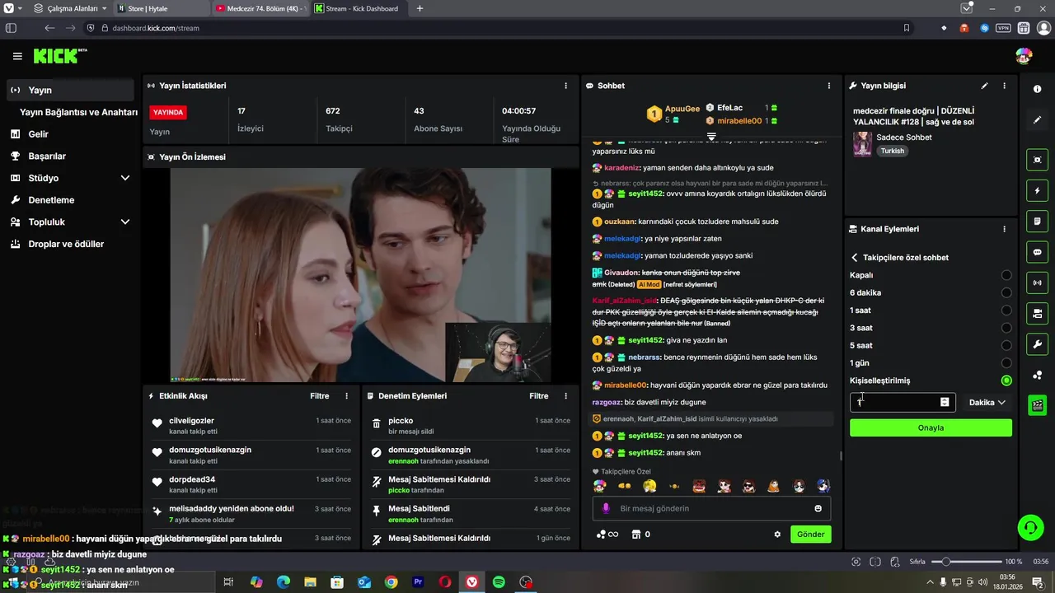
Task: Open the Yayın İstatistikleri three-dot menu
Action: pyautogui.click(x=565, y=86)
